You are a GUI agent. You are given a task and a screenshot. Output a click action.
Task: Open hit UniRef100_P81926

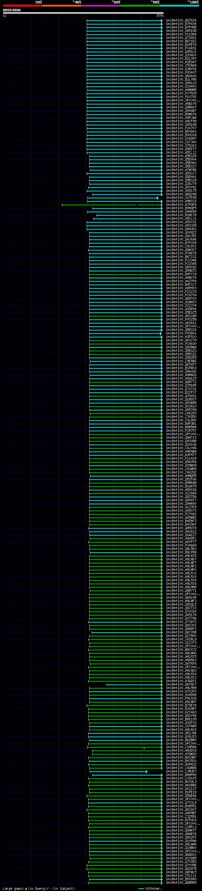[x=181, y=698]
